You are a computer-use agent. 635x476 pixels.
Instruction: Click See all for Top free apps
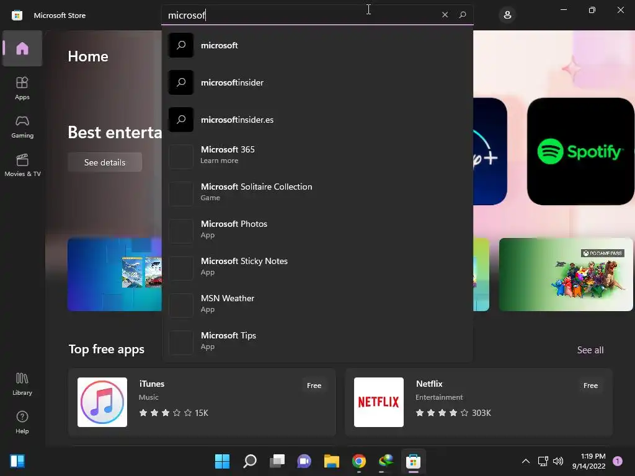(x=590, y=350)
